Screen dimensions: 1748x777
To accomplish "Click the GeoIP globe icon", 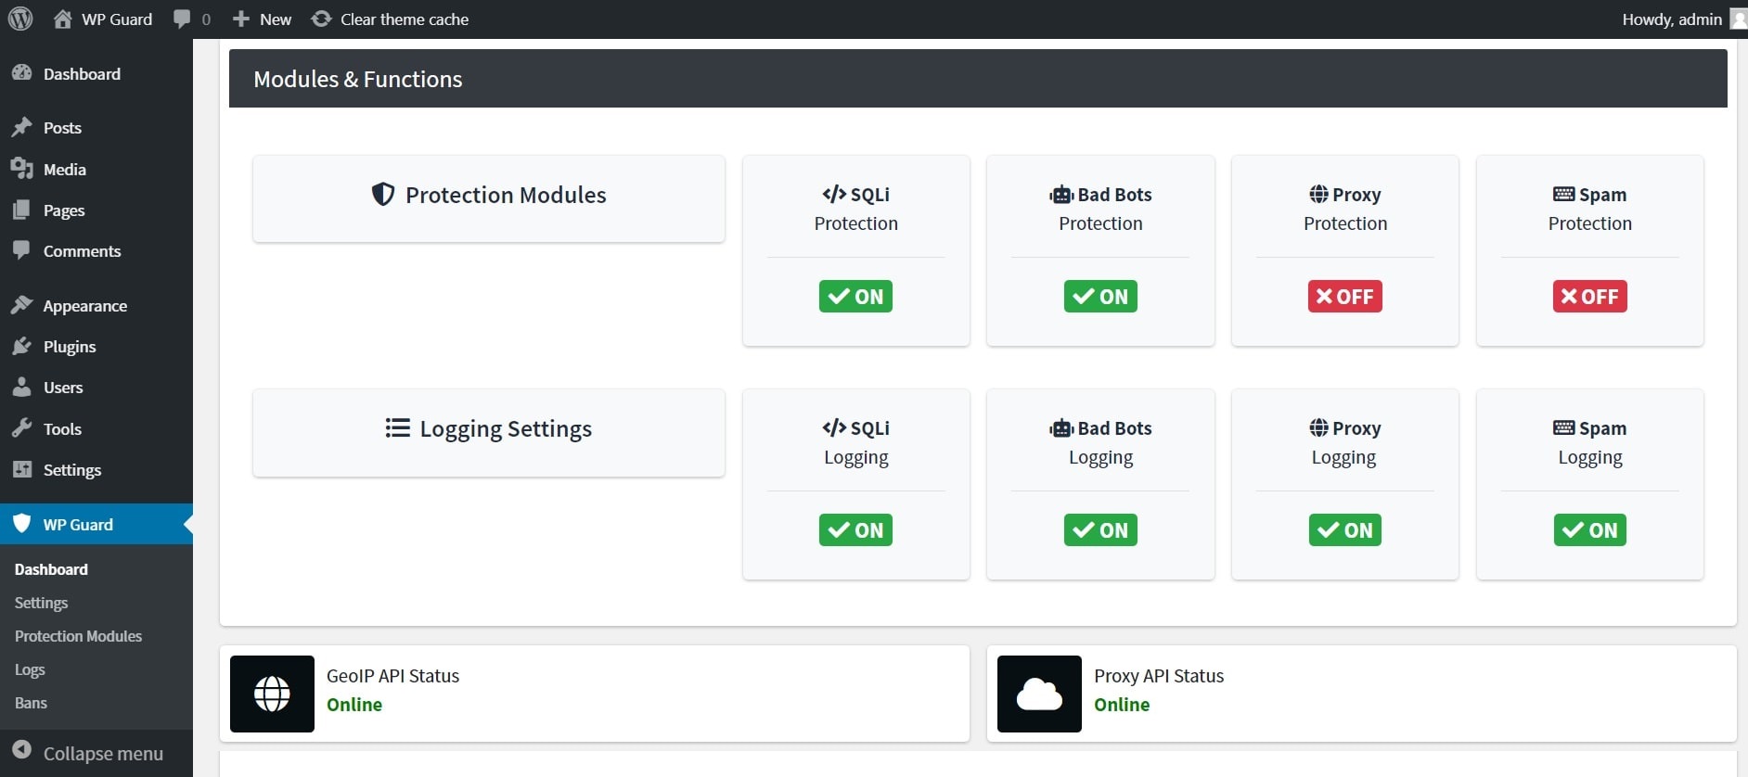I will [x=272, y=694].
